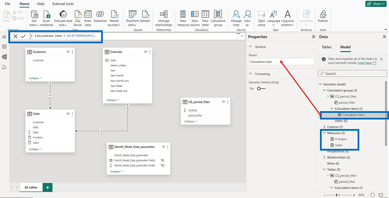389x198 pixels.
Task: Create a New table
Action: (205, 18)
